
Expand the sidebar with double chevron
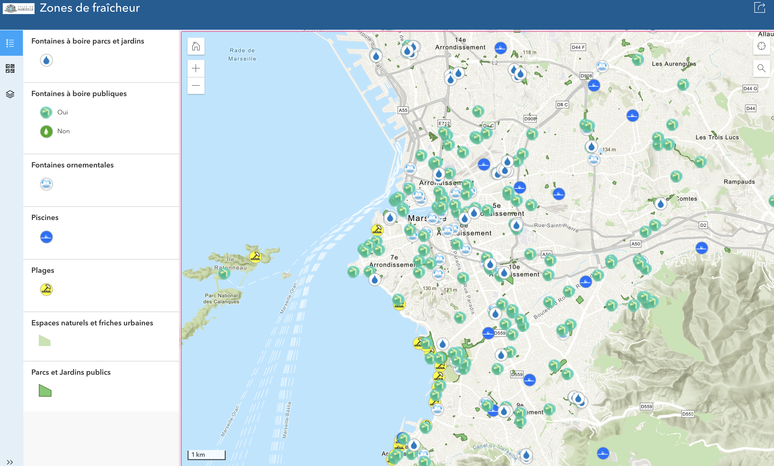10,462
